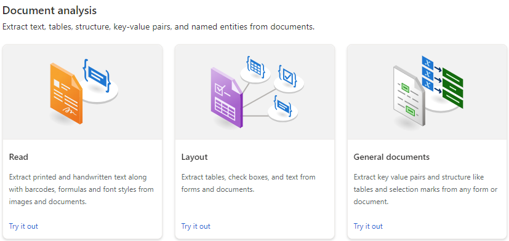Open Try it out link under Read

point(23,226)
